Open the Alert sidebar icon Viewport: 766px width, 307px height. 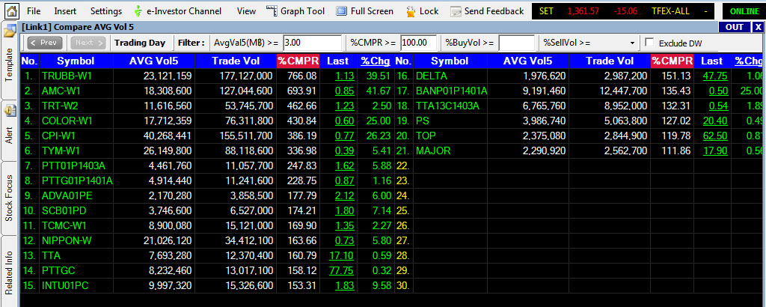(x=10, y=110)
